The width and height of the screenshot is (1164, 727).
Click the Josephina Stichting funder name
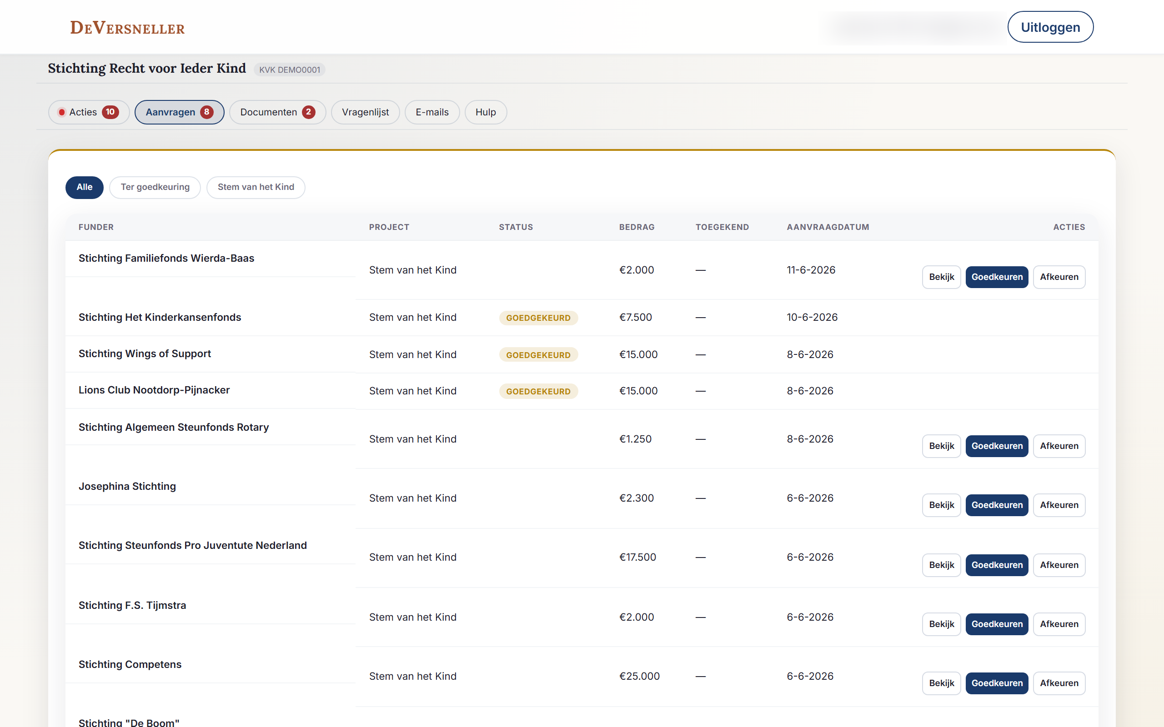127,487
